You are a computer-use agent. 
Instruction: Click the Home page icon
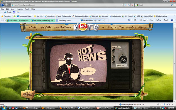[x=129, y=20]
